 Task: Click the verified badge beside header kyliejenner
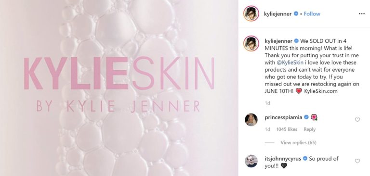(296, 14)
